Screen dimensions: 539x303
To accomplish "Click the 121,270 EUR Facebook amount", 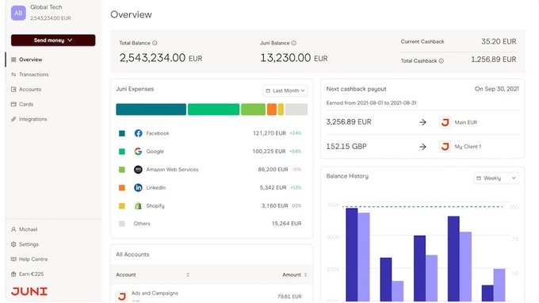I will coord(269,133).
